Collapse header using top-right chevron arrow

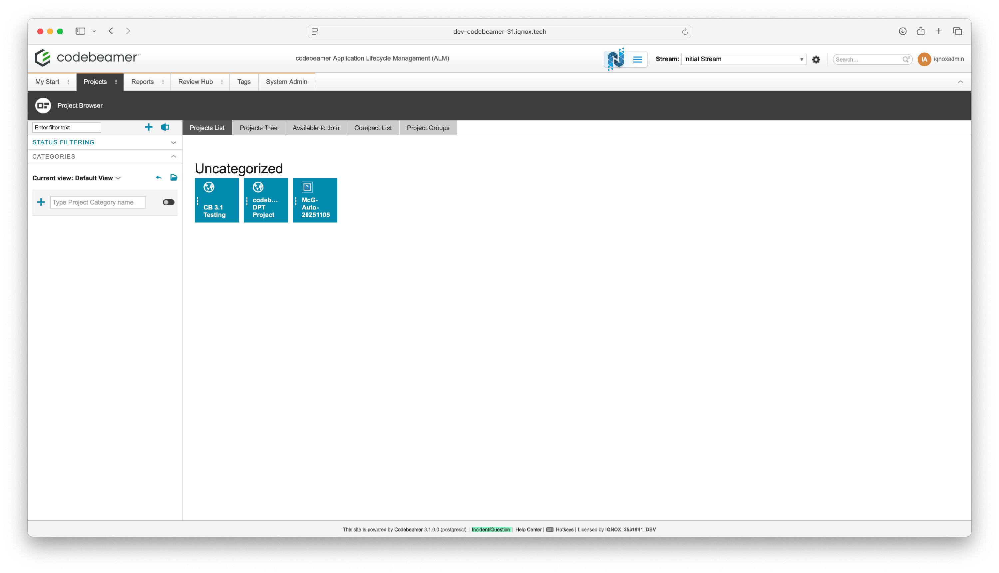click(x=960, y=82)
